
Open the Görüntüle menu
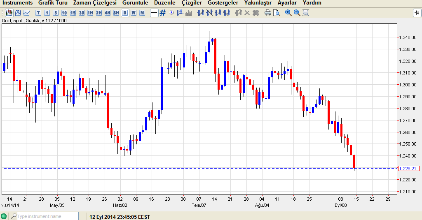coord(135,3)
